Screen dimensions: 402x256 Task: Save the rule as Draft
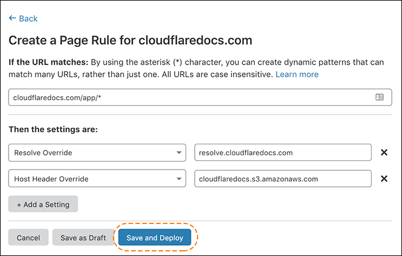pos(83,238)
